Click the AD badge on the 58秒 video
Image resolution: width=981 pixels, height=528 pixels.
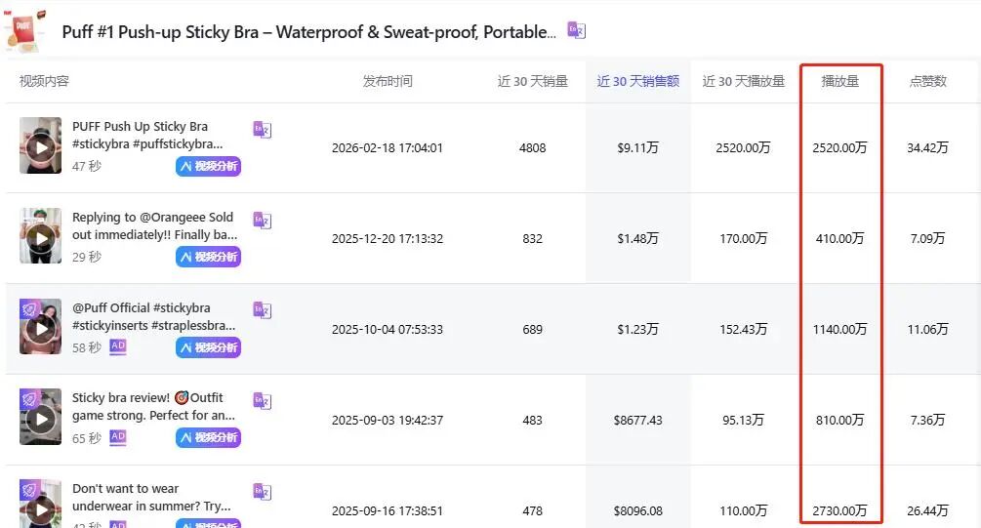pyautogui.click(x=118, y=346)
